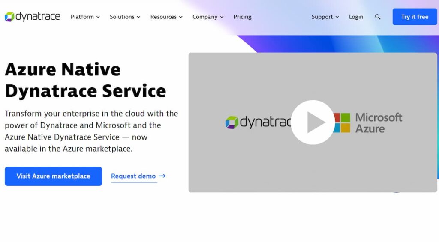Expand the Solutions menu chevron
The height and width of the screenshot is (242, 439).
click(x=138, y=17)
